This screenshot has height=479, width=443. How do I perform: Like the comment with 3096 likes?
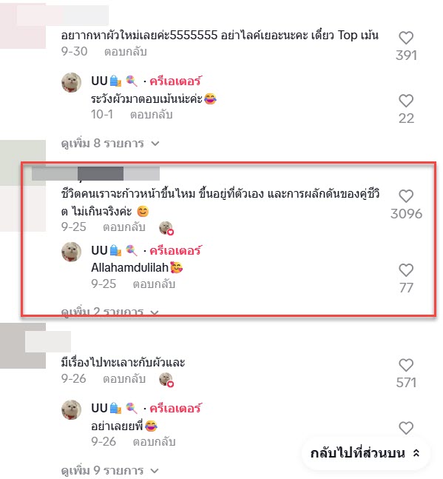coord(406,196)
